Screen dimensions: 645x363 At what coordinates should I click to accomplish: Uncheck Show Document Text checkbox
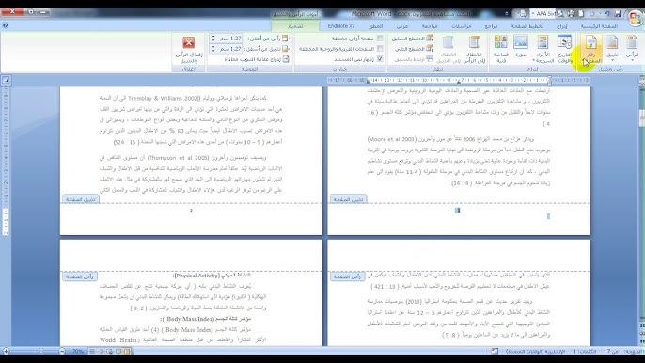pos(380,59)
